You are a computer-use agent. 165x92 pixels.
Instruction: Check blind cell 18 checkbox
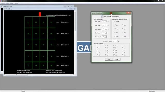click(106, 55)
